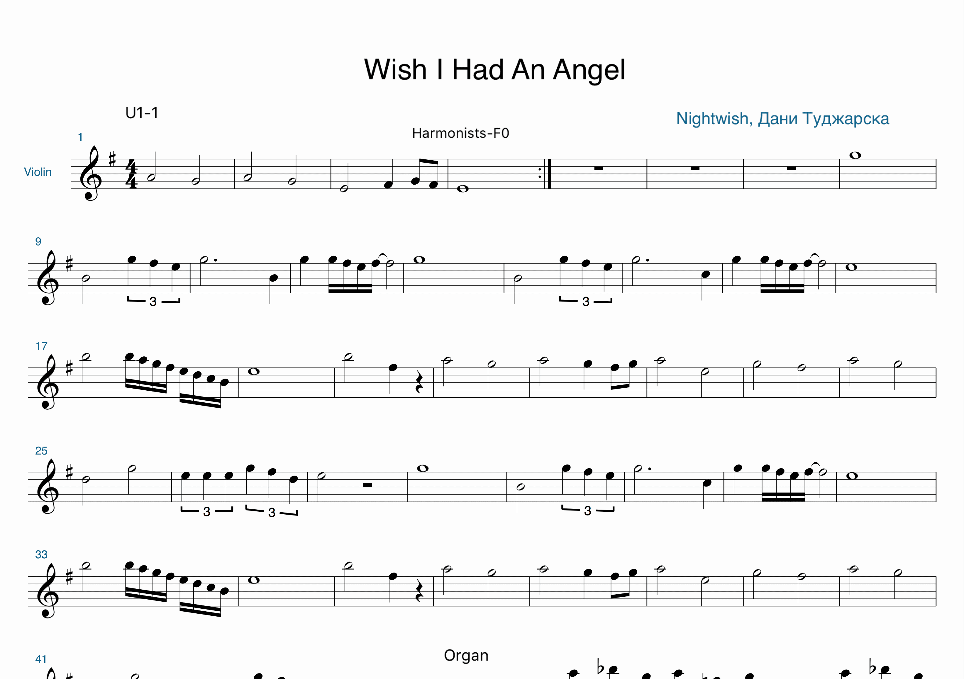Select the Harmonists-F0 staff text
The image size is (964, 679).
460,133
